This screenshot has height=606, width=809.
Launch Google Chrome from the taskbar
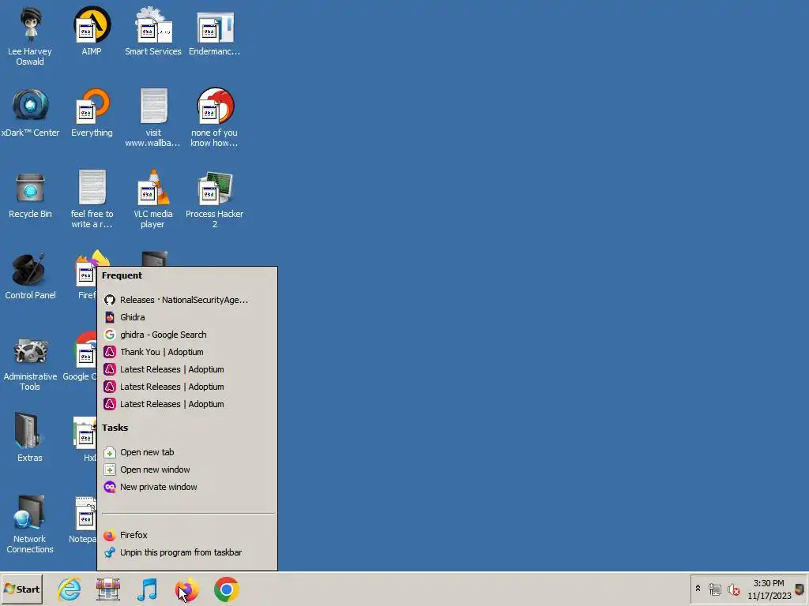[227, 589]
